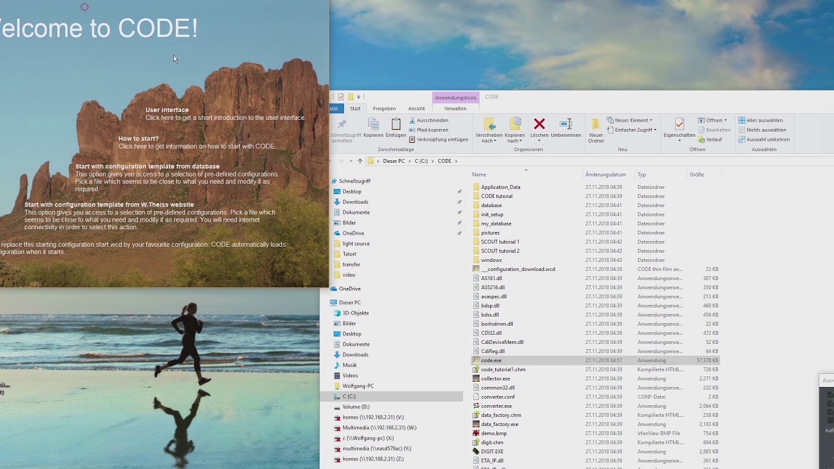The image size is (834, 469).
Task: Switch to the Ansicht ribbon tab
Action: [416, 109]
